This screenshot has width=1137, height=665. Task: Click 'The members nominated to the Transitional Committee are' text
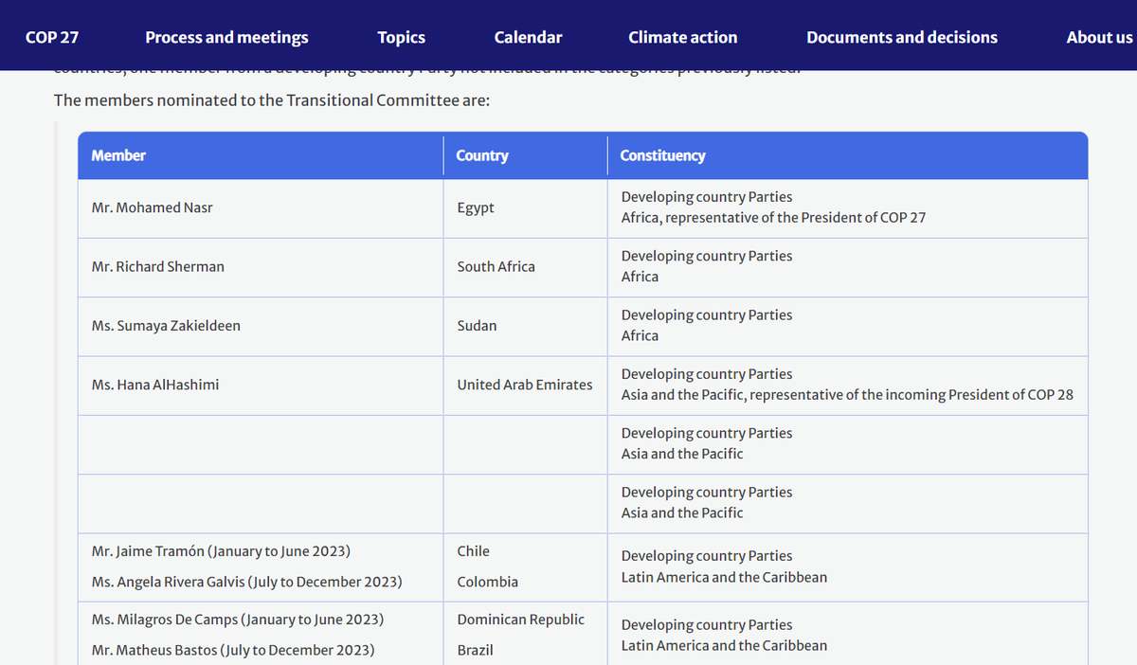(272, 99)
